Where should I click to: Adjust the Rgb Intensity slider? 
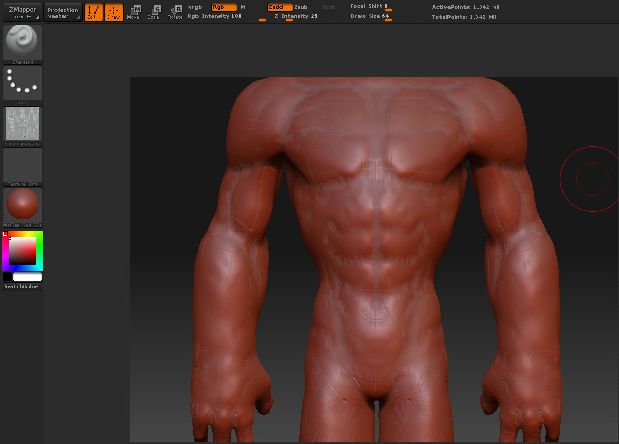[227, 17]
